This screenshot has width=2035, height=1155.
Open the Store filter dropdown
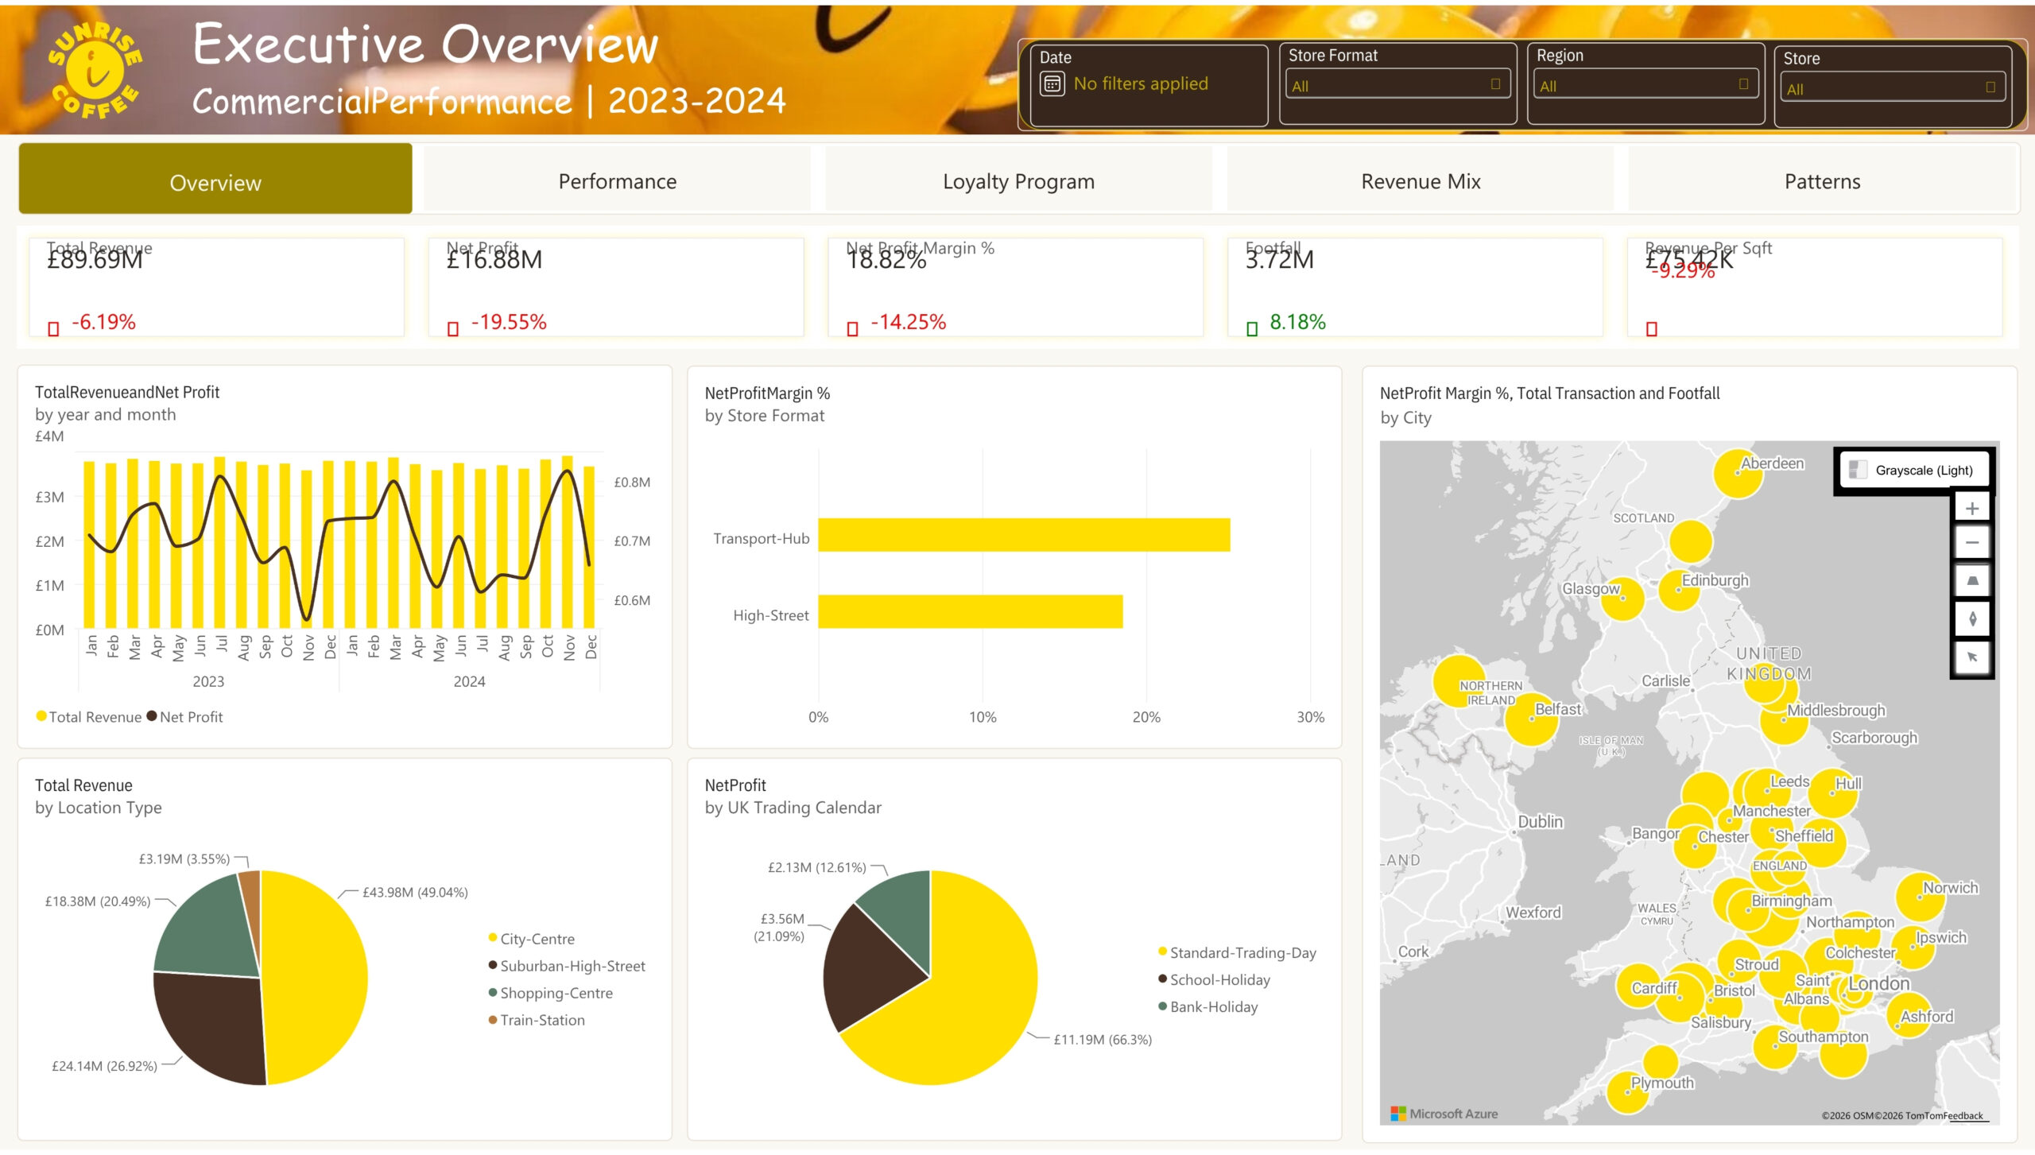point(1892,88)
